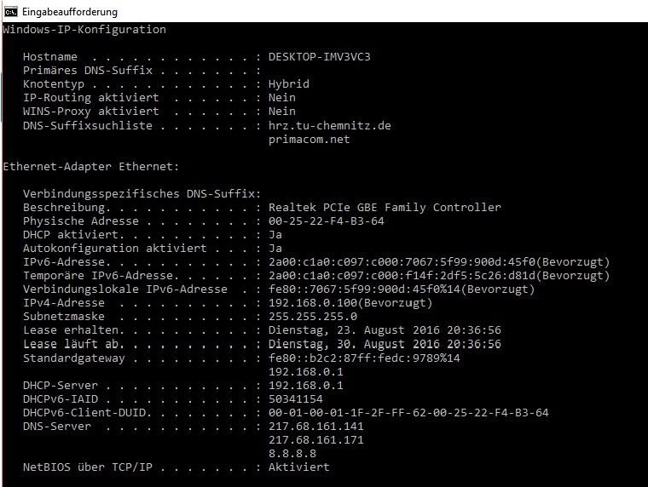Click the temporary IPv6 address ending d81d
Image resolution: width=648 pixels, height=487 pixels.
coord(439,276)
